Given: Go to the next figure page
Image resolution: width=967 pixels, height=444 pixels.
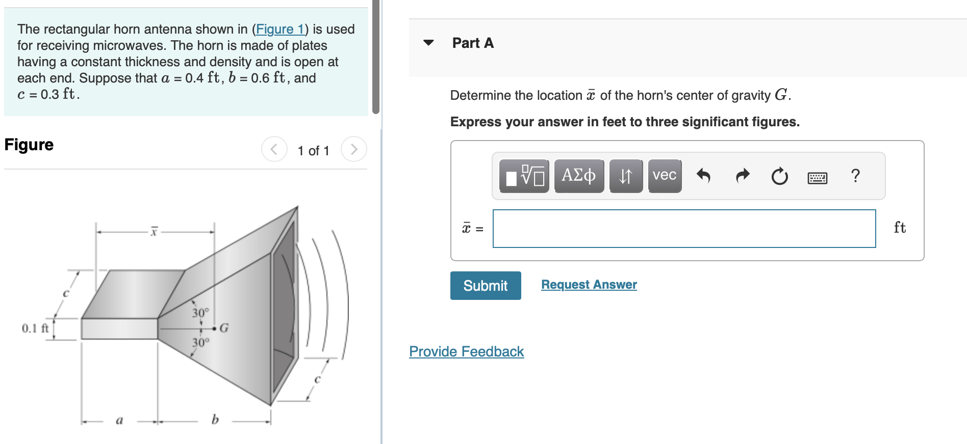Looking at the screenshot, I should pyautogui.click(x=353, y=149).
